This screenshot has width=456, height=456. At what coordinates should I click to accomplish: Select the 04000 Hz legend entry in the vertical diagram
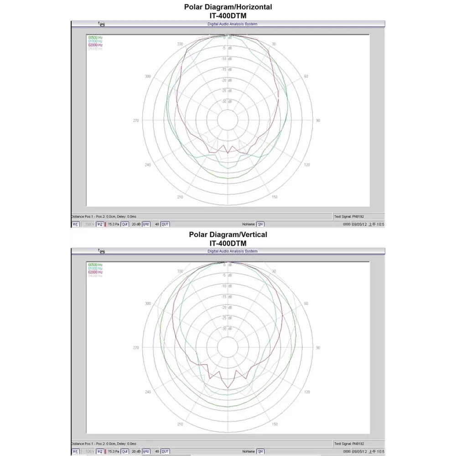[x=95, y=276]
